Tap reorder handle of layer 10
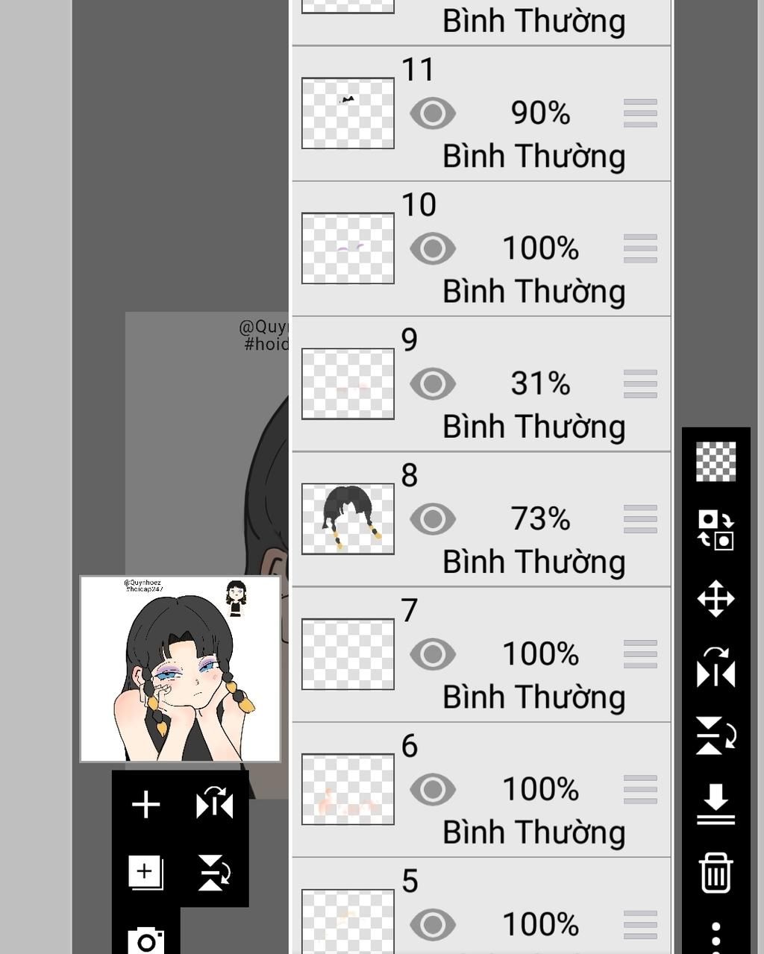 coord(640,248)
